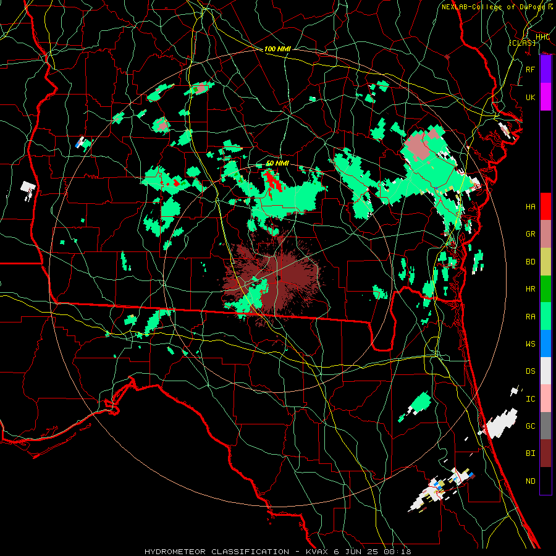Click the HR legend label
The width and height of the screenshot is (556, 556).
click(530, 289)
